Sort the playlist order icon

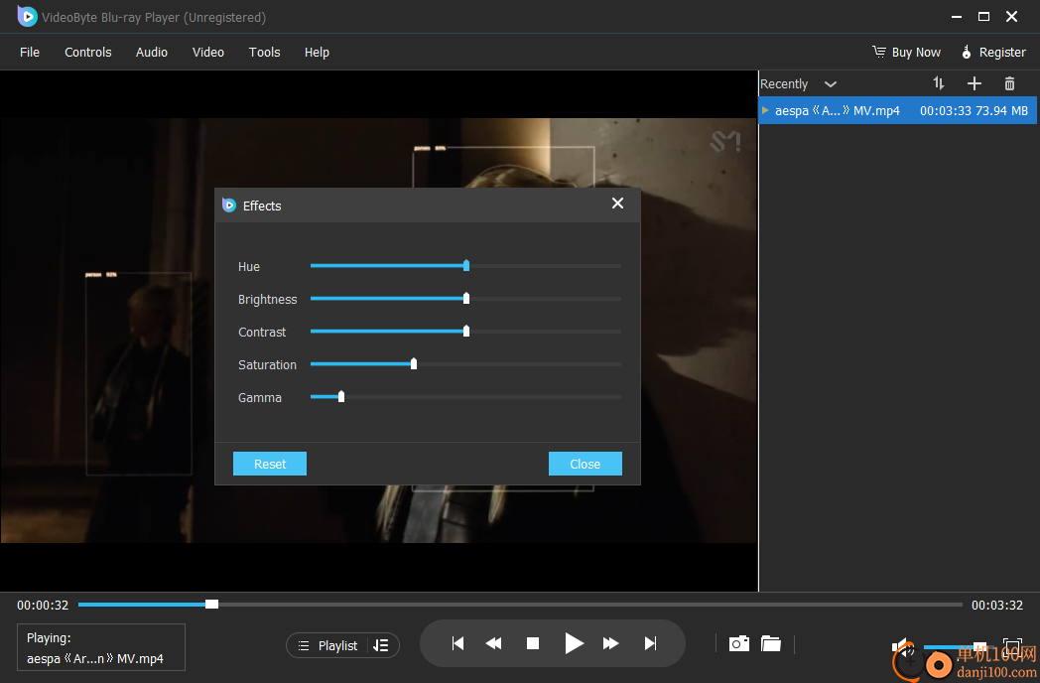[938, 83]
